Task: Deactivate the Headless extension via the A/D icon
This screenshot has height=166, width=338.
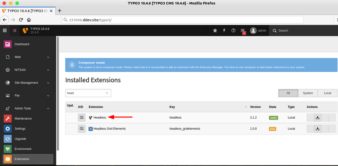Action: 82,117
